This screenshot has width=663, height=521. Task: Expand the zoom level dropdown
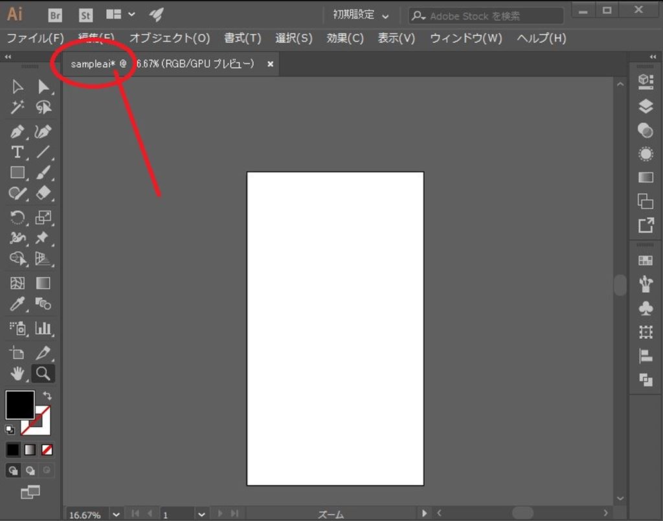[x=117, y=515]
